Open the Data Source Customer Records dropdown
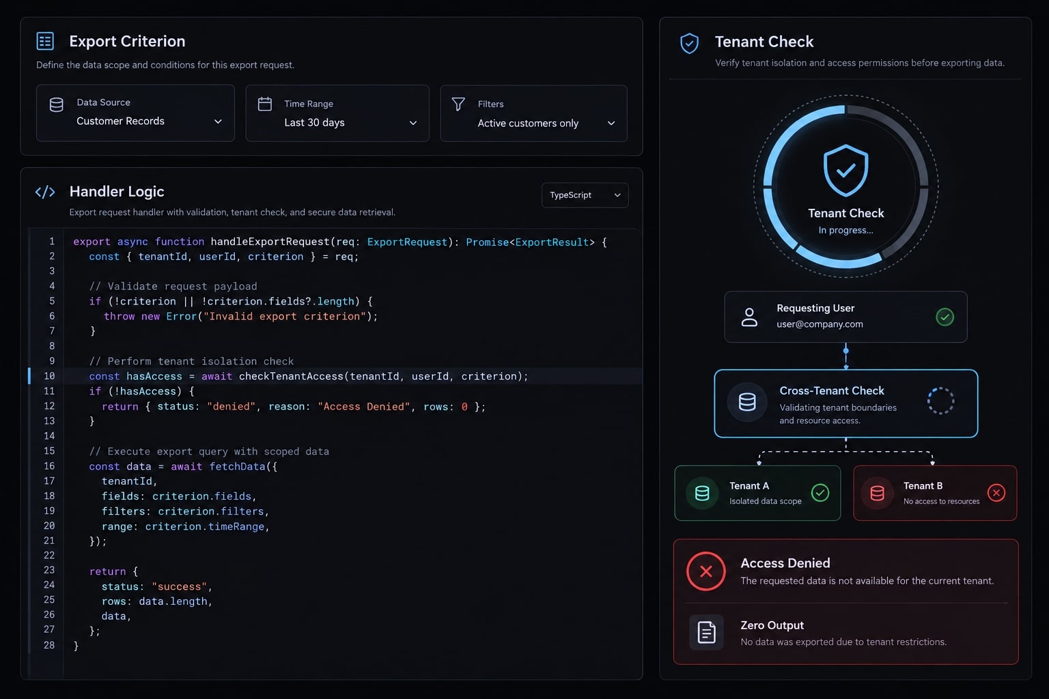Screen dimensions: 1049x699 (135, 113)
